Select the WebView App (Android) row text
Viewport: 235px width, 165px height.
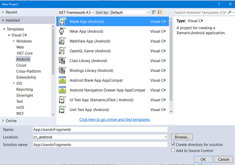tap(90, 41)
